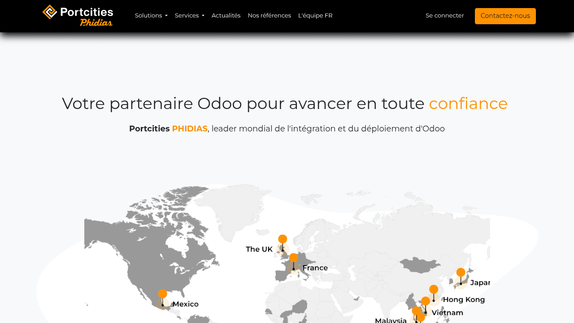Click the Vietnam location pin

tap(426, 305)
